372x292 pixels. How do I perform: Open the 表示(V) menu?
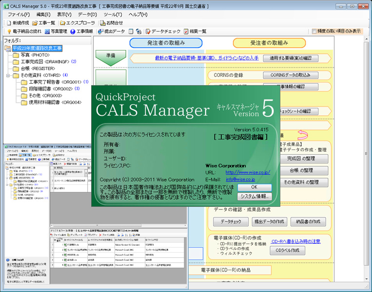64,15
